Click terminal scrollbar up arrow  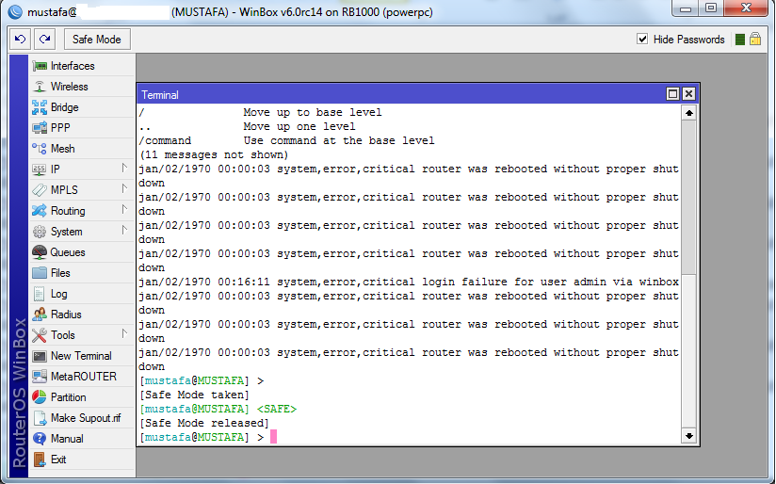click(x=689, y=113)
